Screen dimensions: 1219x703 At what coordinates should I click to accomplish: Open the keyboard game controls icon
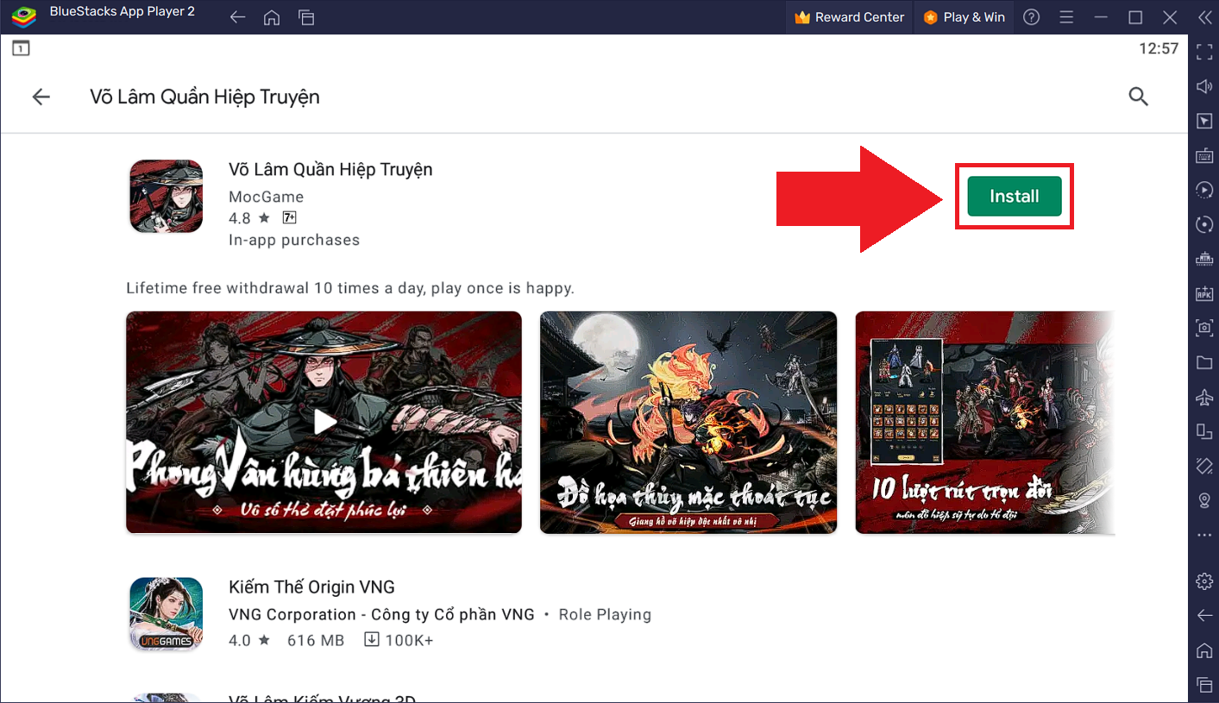(1204, 155)
